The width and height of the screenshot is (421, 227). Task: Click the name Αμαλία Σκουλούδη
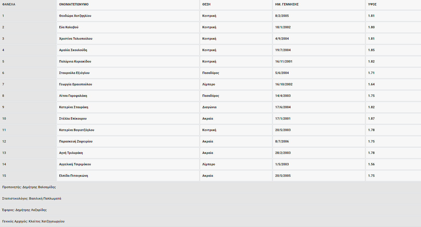(x=74, y=50)
